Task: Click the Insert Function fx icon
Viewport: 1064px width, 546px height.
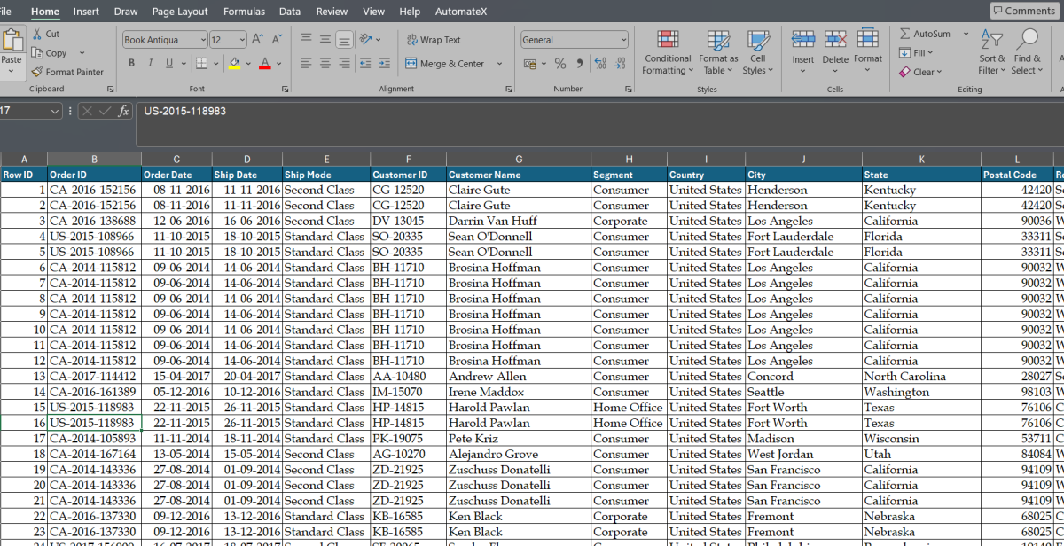Action: (x=124, y=111)
